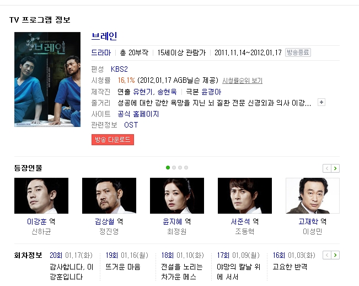Show previous cast members with left arrow

(x=327, y=168)
